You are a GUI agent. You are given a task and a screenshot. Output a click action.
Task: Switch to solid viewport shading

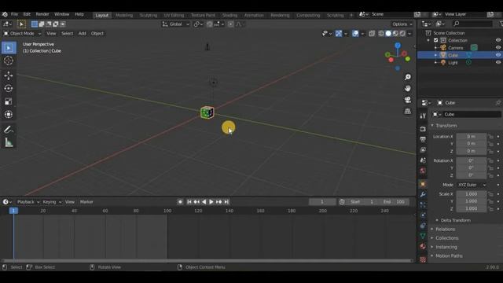coord(388,33)
